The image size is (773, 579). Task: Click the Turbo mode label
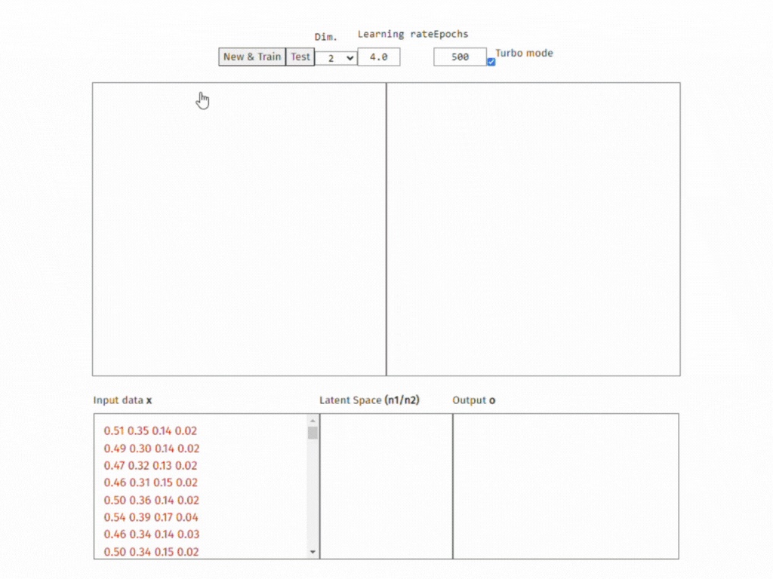coord(524,54)
